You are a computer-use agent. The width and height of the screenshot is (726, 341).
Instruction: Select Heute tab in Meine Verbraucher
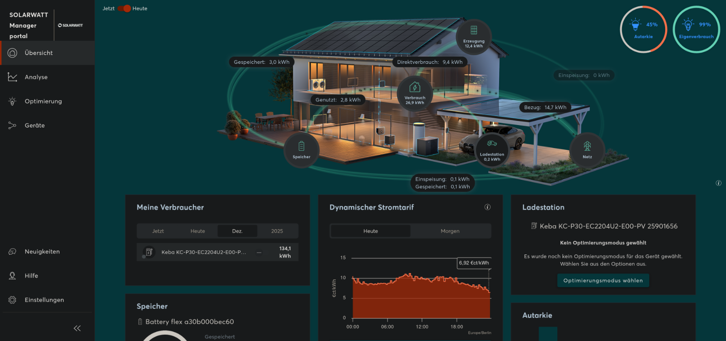pyautogui.click(x=198, y=231)
